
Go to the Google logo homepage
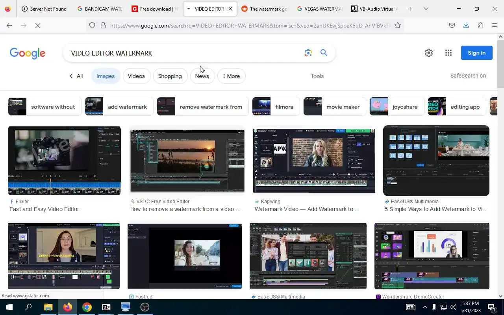pos(28,54)
